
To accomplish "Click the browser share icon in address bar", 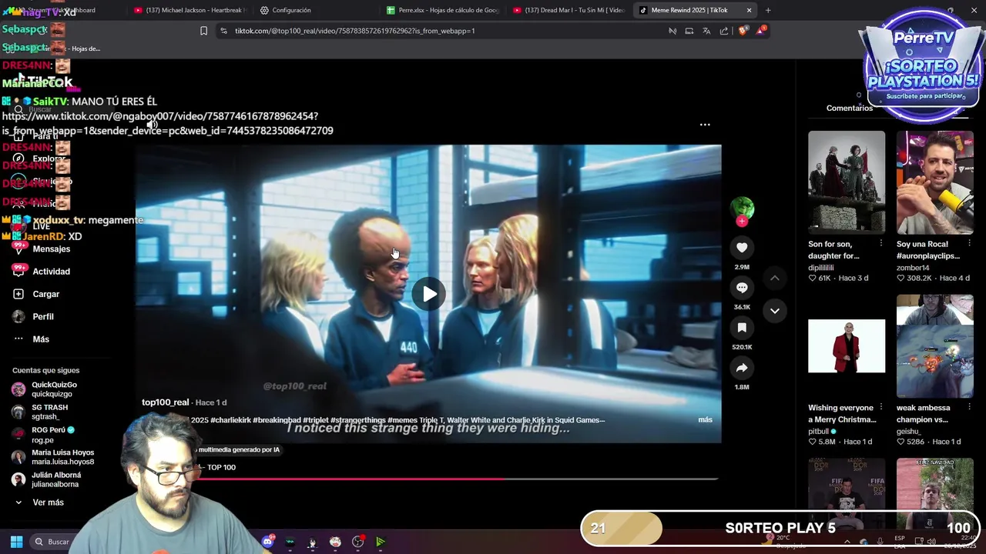I will (724, 31).
